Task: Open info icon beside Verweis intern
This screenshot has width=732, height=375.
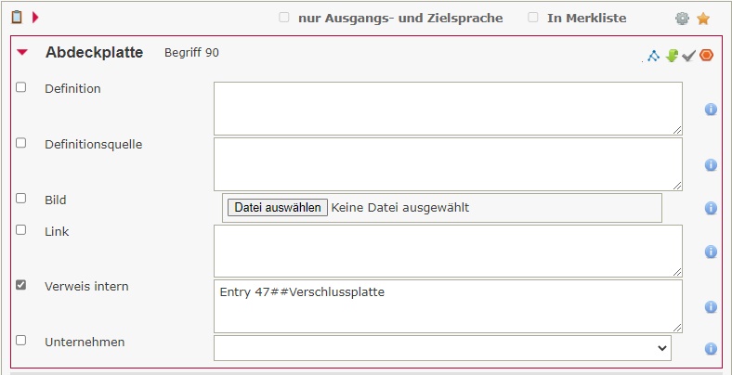Action: click(711, 307)
